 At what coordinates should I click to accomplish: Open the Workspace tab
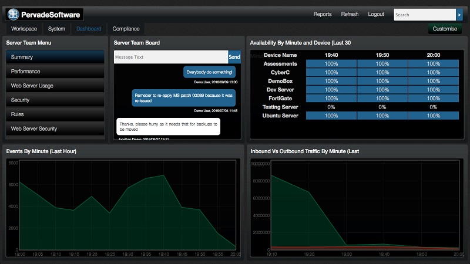24,29
